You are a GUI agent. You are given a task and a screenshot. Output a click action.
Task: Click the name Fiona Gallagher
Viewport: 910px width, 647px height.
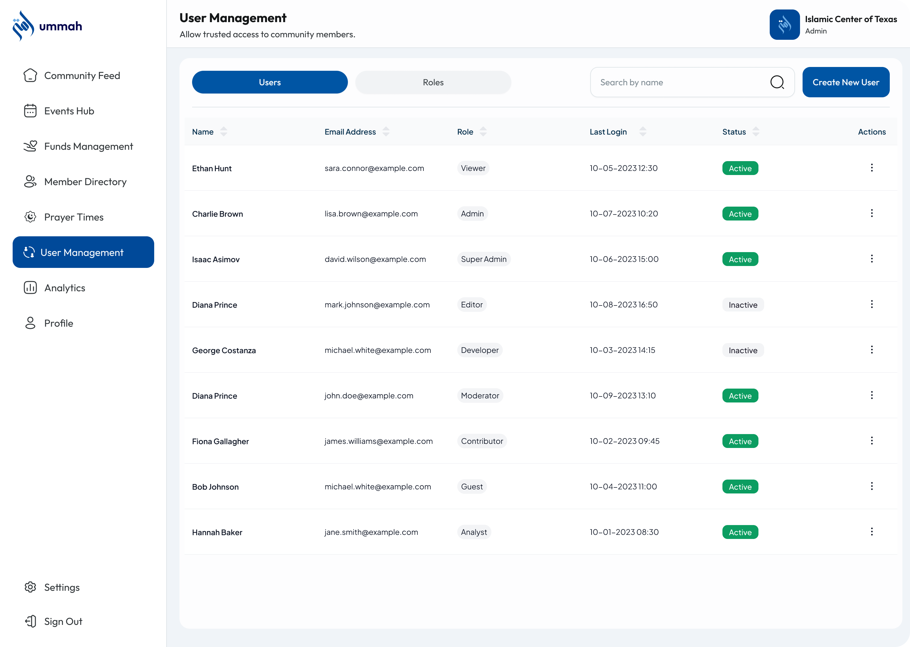(220, 441)
